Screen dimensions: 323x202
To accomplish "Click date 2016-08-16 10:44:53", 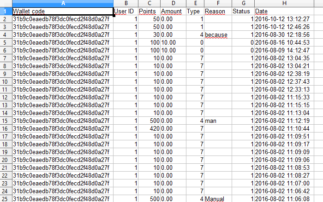I will click(284, 42).
